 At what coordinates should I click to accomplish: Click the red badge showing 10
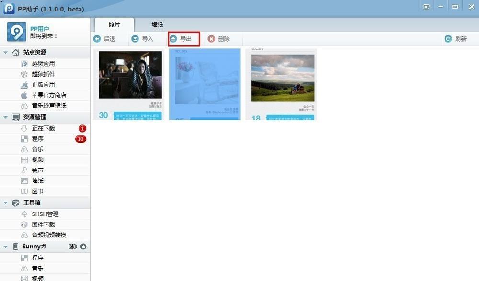80,139
